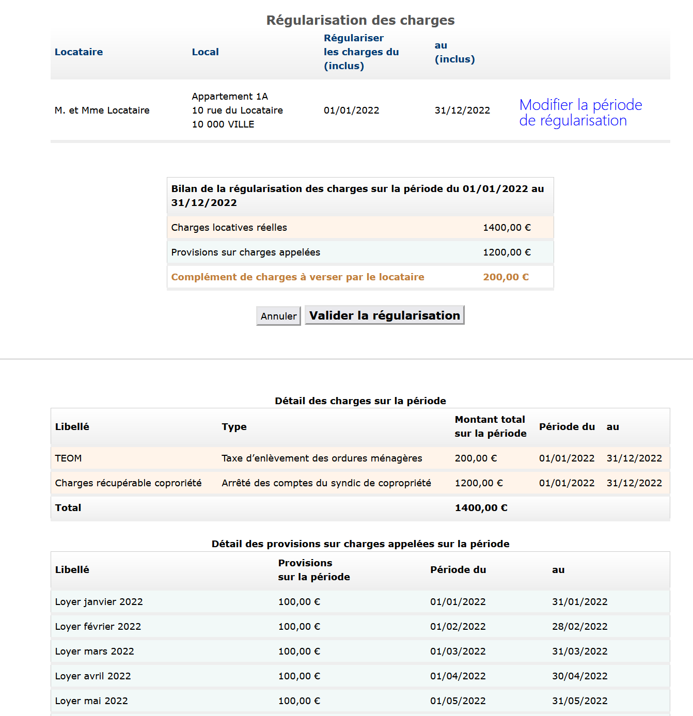Click 1200,00 € copropriété charge amount
Screen dimensions: 693x716
(x=479, y=483)
